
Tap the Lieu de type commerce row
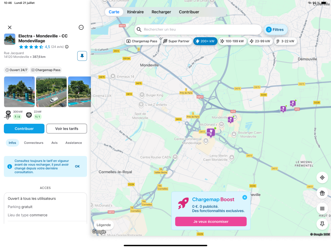coord(45,215)
